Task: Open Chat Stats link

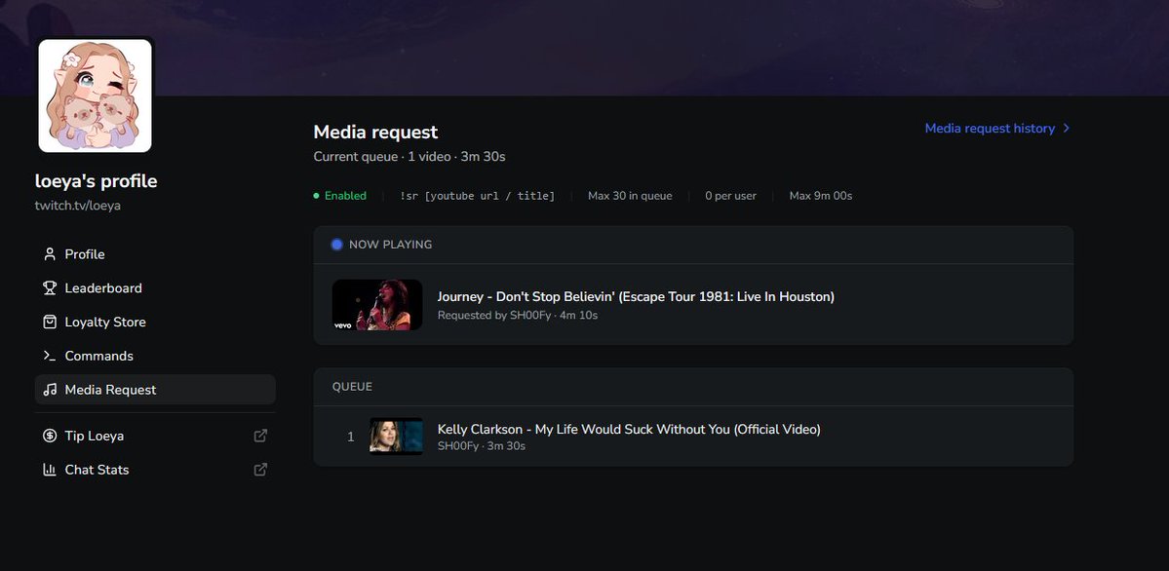Action: point(155,470)
